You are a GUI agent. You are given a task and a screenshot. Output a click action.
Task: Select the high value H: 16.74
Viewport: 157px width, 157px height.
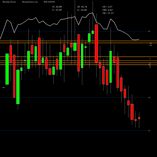[x=82, y=7]
